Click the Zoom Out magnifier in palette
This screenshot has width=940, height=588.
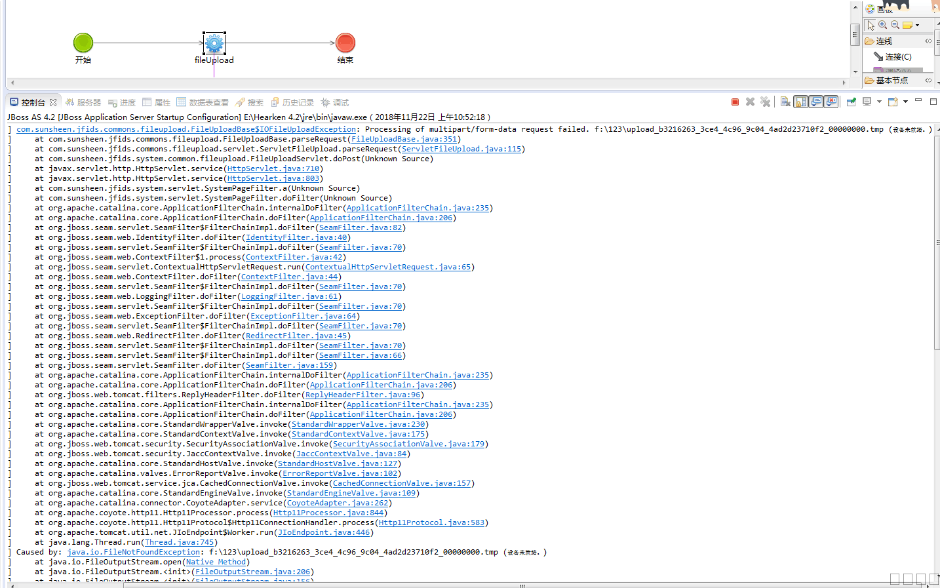pyautogui.click(x=895, y=25)
